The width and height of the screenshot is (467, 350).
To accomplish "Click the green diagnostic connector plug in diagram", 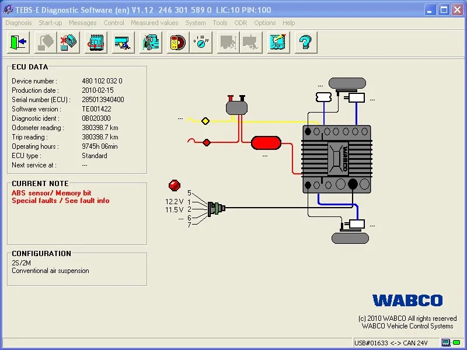I will 217,208.
